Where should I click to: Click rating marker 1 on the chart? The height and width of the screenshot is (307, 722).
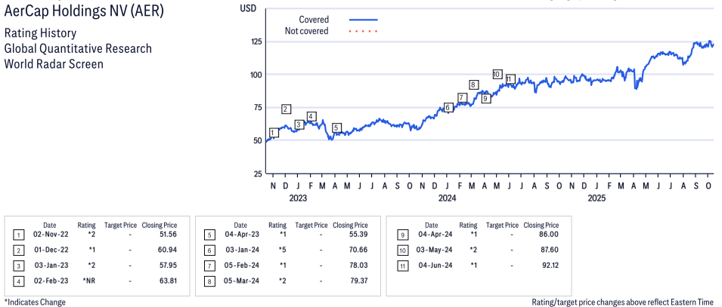click(274, 133)
